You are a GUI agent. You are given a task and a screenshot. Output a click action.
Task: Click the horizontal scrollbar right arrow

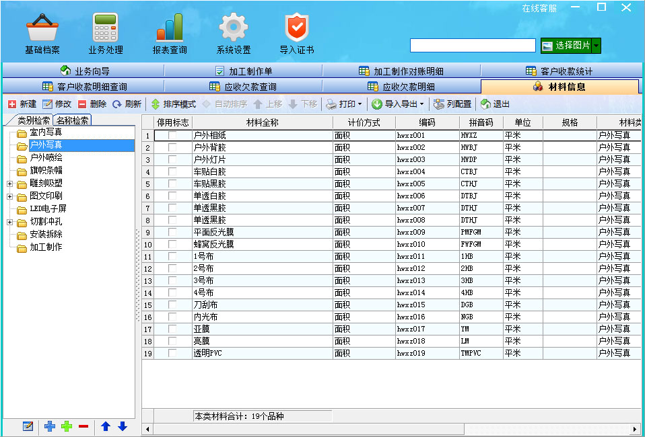pos(634,429)
